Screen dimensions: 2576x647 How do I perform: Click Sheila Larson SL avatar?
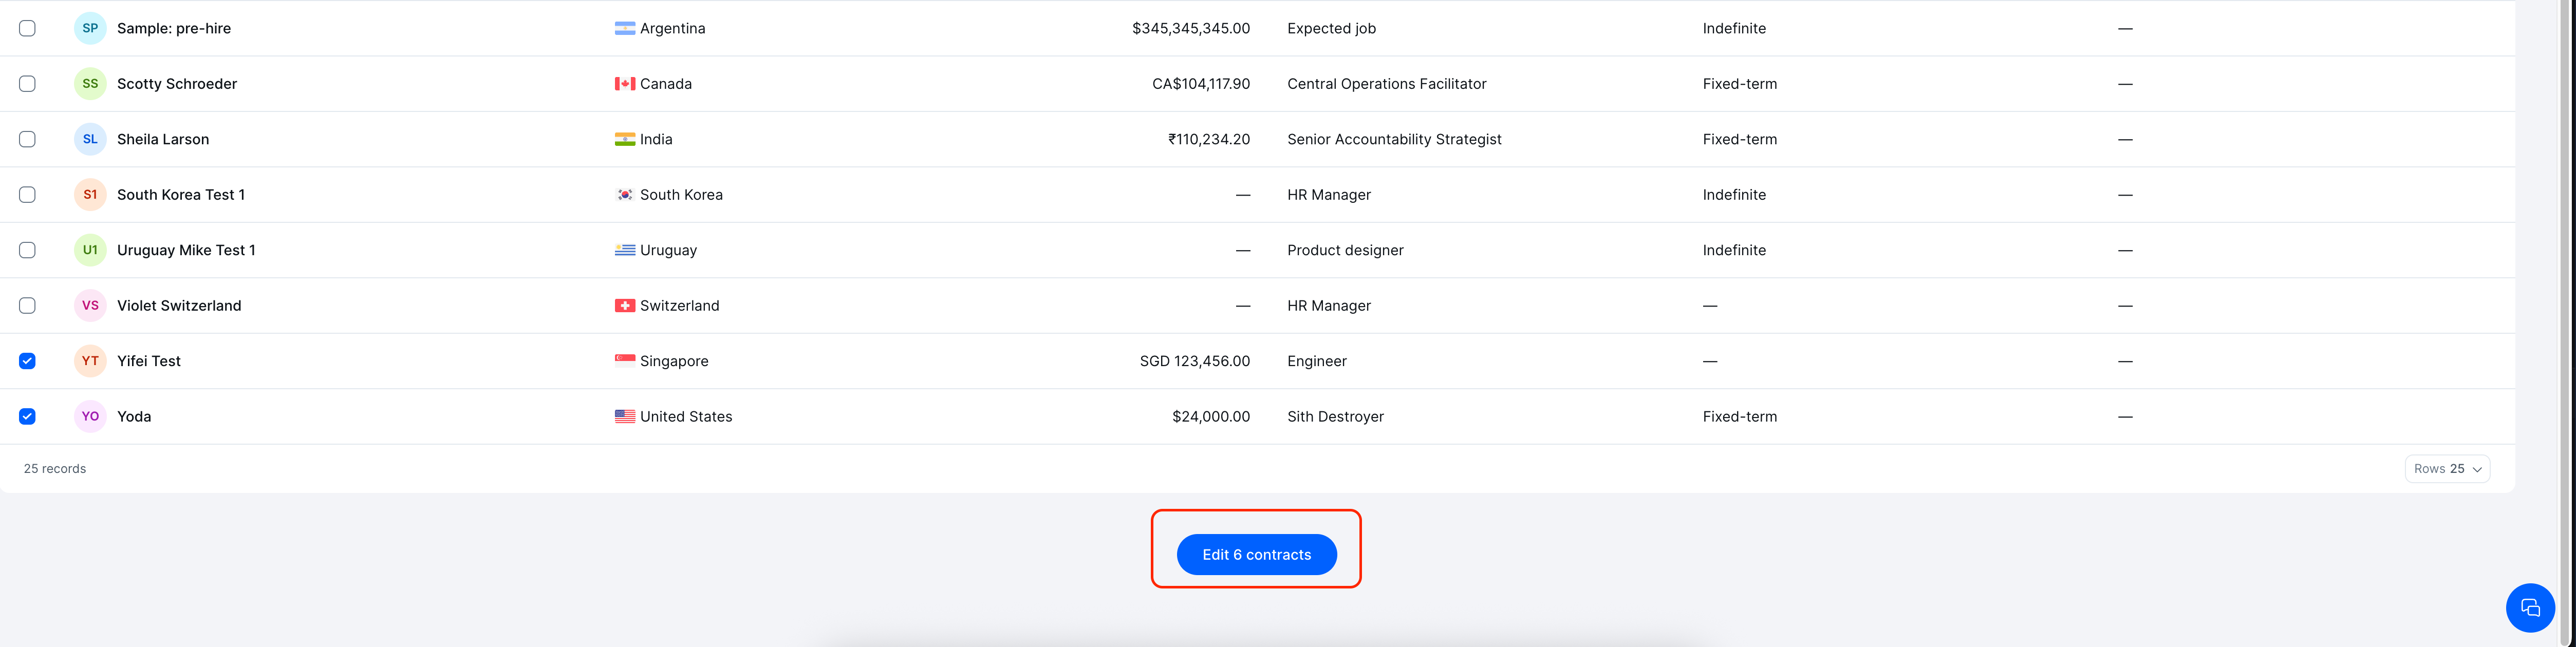pos(90,139)
